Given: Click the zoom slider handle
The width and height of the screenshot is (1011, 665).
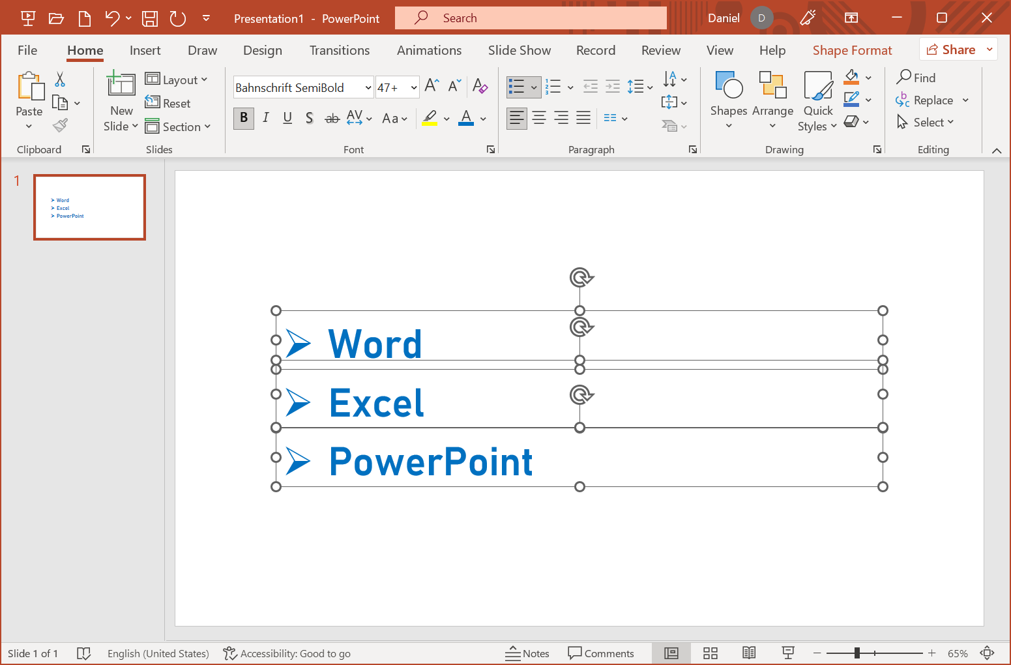Looking at the screenshot, I should [857, 653].
